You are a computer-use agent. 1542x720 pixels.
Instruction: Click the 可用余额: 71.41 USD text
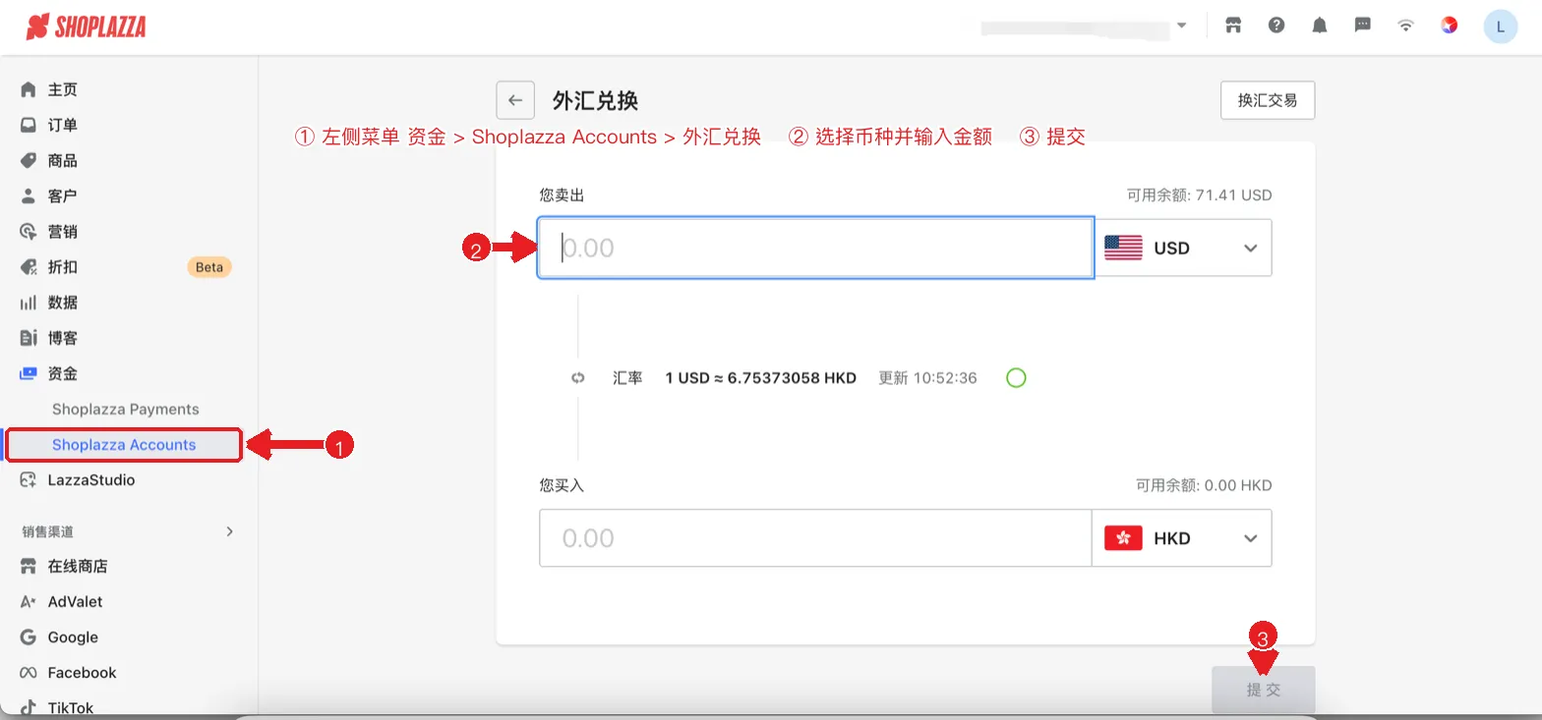pos(1199,195)
